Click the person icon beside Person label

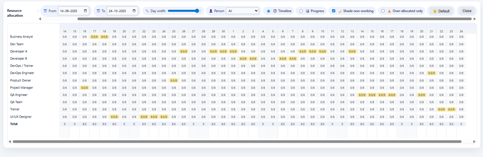211,11
